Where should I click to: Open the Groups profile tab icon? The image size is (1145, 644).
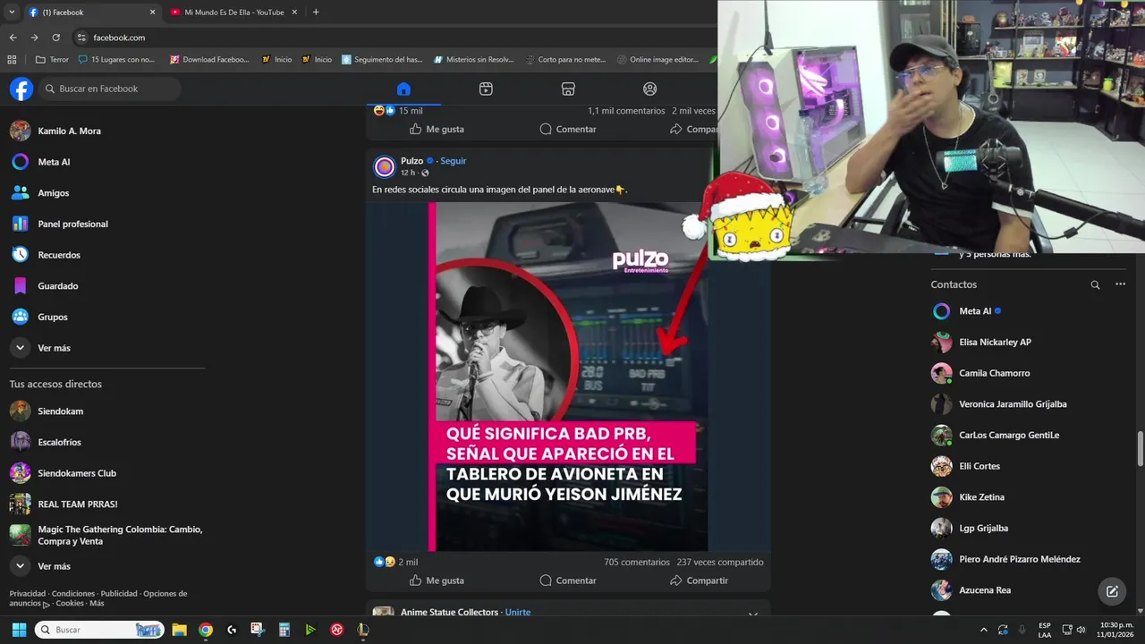pos(650,89)
